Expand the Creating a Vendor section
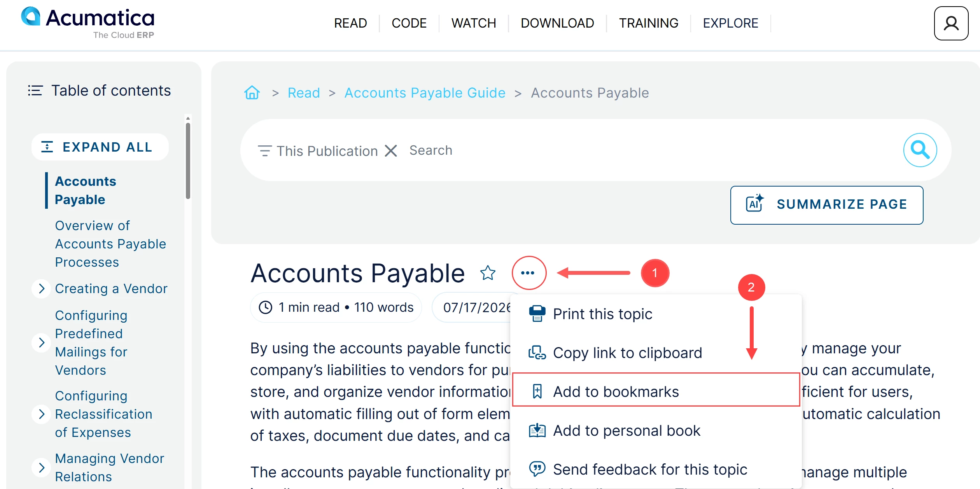 click(41, 289)
